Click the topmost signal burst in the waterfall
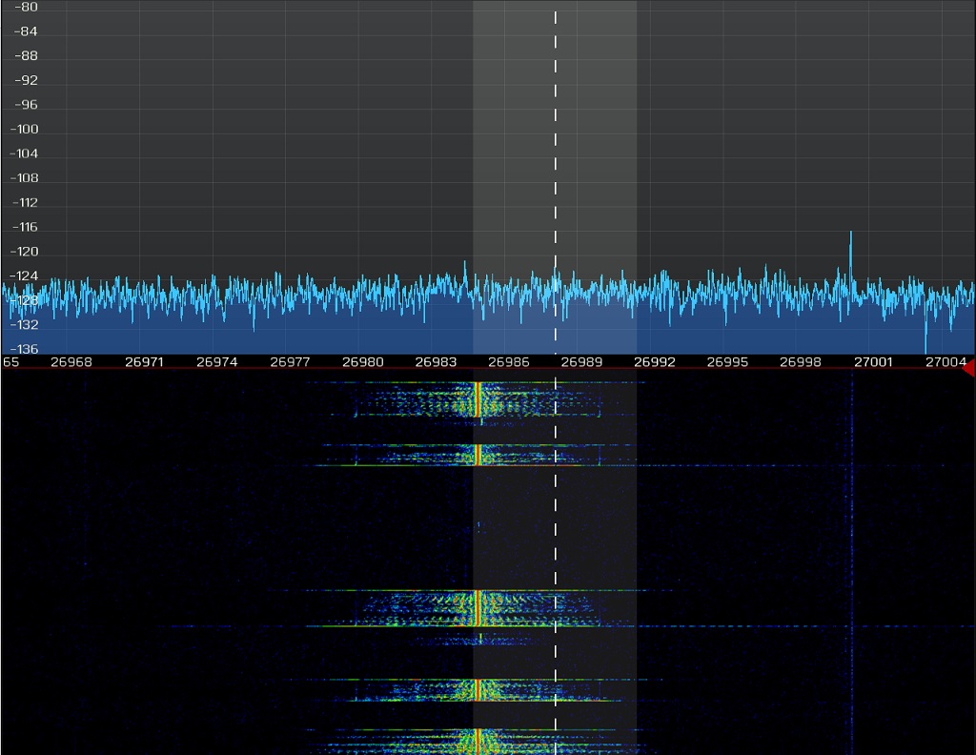 (477, 398)
